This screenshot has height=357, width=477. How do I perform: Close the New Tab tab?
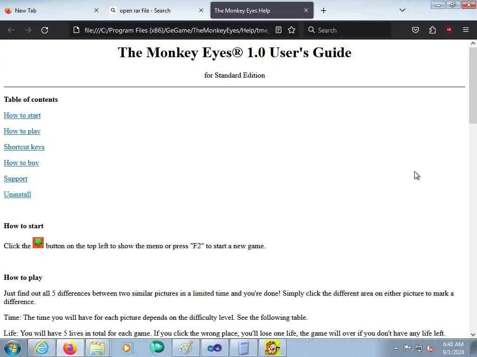pos(96,10)
